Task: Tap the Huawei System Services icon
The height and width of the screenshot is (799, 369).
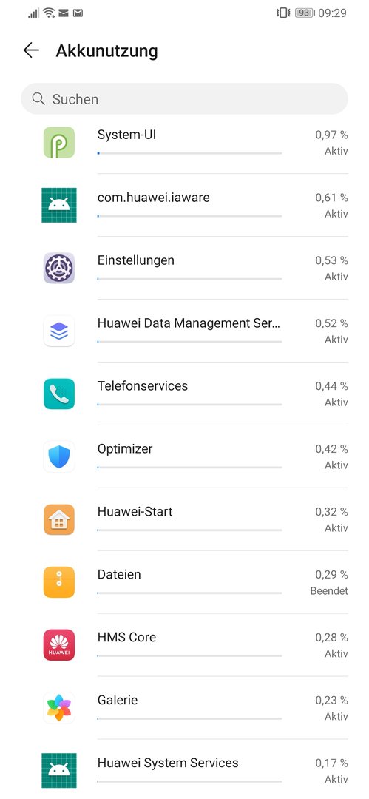Action: 59,770
